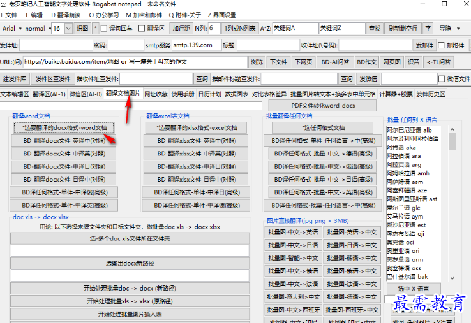Select 巴什基尔语 bak in language list

[x=407, y=276]
